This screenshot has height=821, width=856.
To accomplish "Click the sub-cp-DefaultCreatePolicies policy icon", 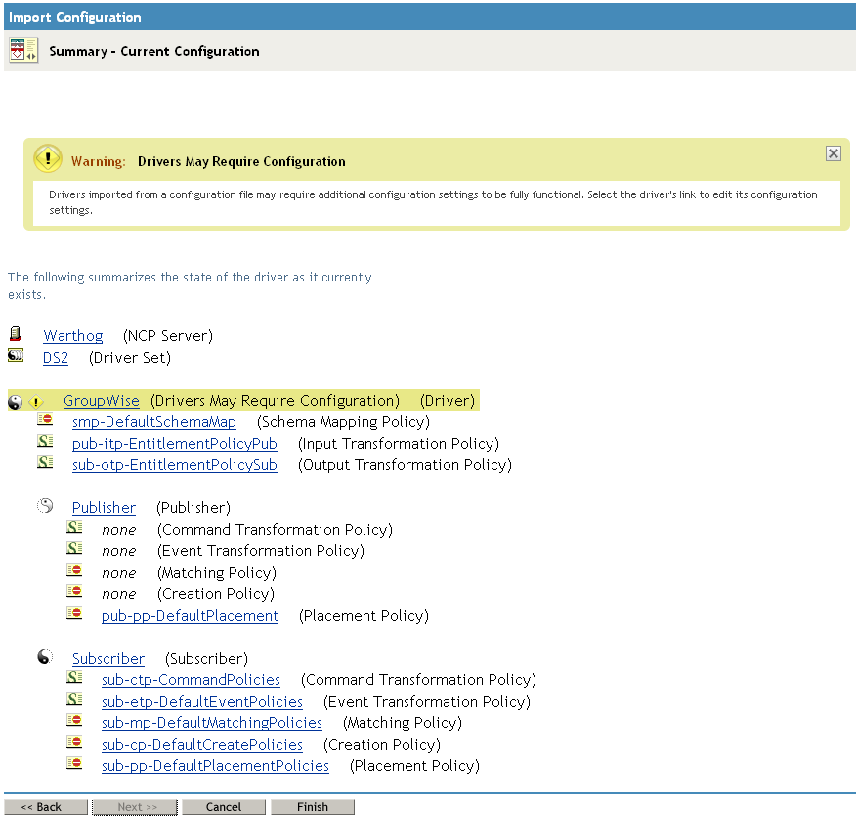I will coord(75,742).
